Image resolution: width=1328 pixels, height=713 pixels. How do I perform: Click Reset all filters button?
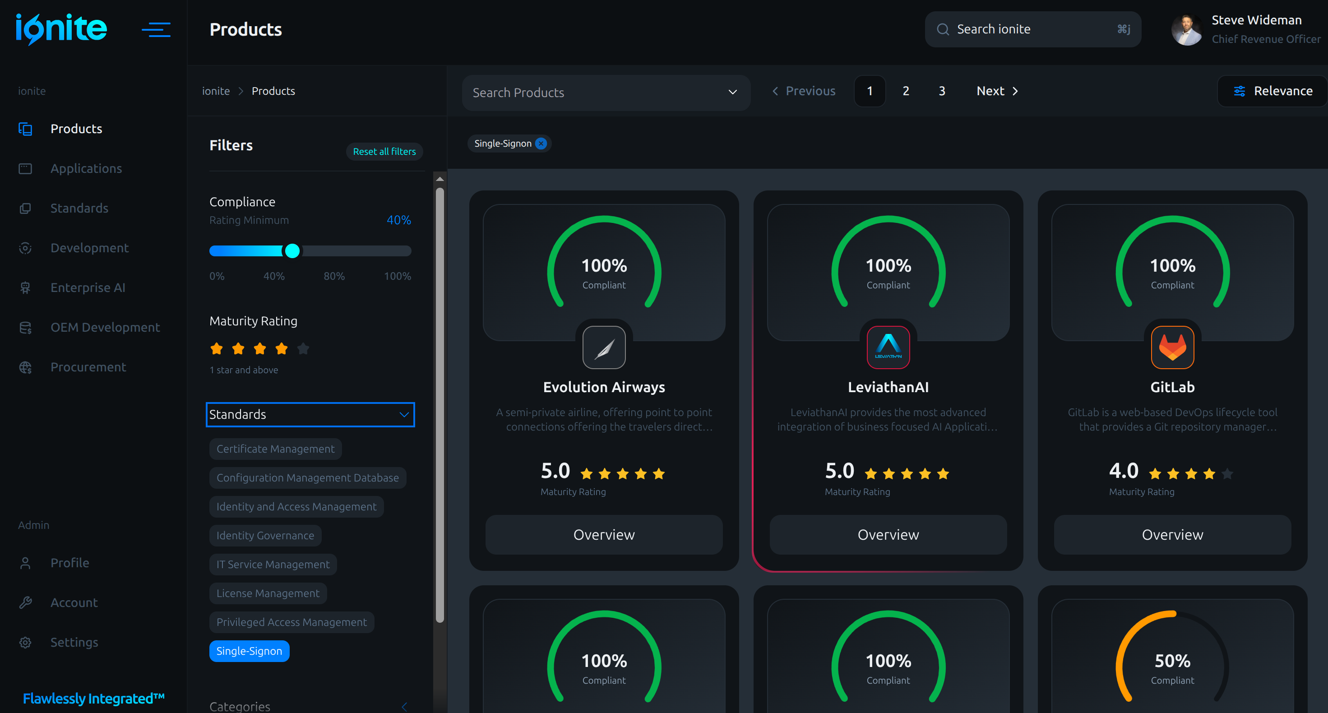coord(384,152)
